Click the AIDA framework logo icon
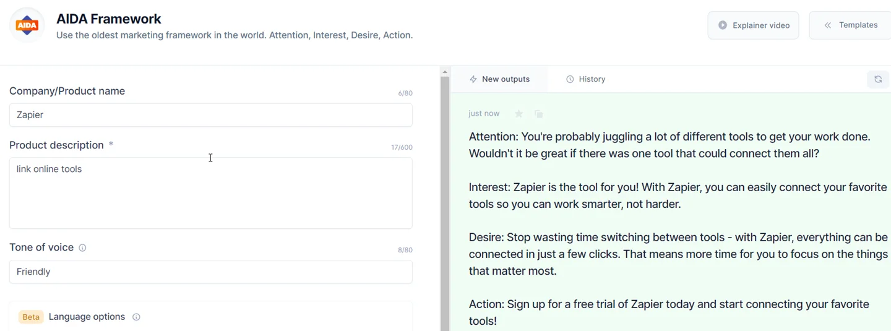Image resolution: width=891 pixels, height=331 pixels. [x=27, y=25]
